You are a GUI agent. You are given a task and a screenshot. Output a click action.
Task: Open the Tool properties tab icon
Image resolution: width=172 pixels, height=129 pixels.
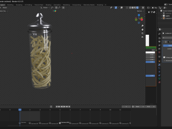159,34
